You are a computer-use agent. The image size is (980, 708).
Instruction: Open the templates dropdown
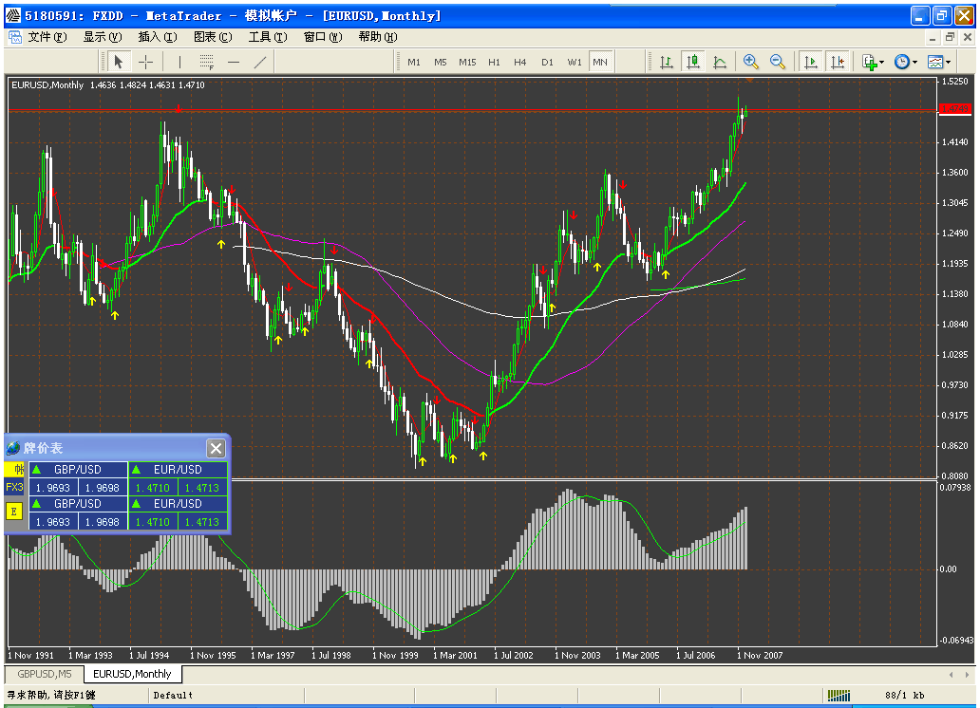click(947, 62)
